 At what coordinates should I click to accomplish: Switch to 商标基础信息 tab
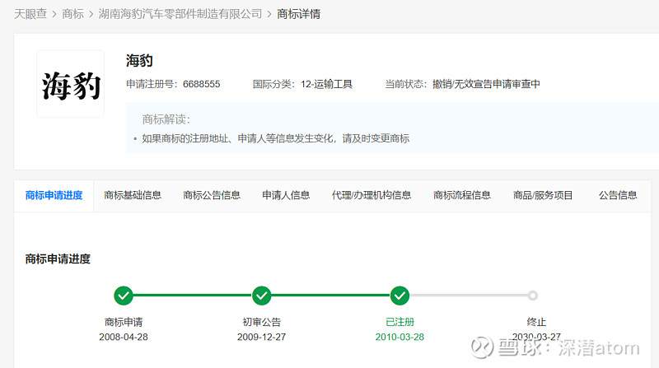pyautogui.click(x=133, y=195)
